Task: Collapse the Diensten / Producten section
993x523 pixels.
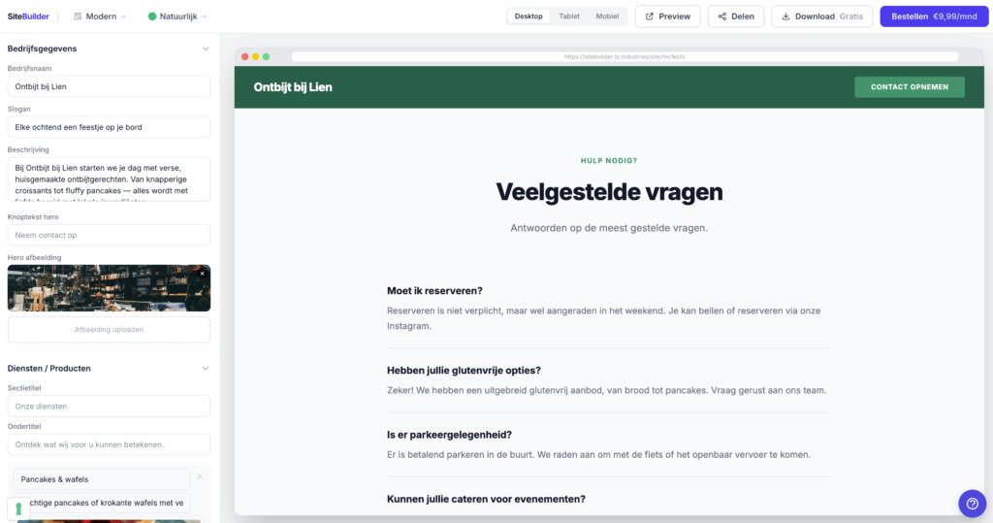Action: coord(206,369)
